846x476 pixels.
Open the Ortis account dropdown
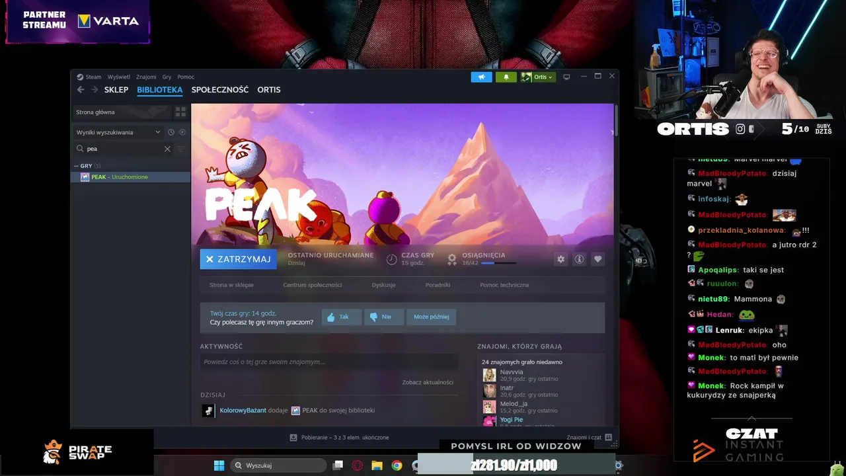[538, 77]
